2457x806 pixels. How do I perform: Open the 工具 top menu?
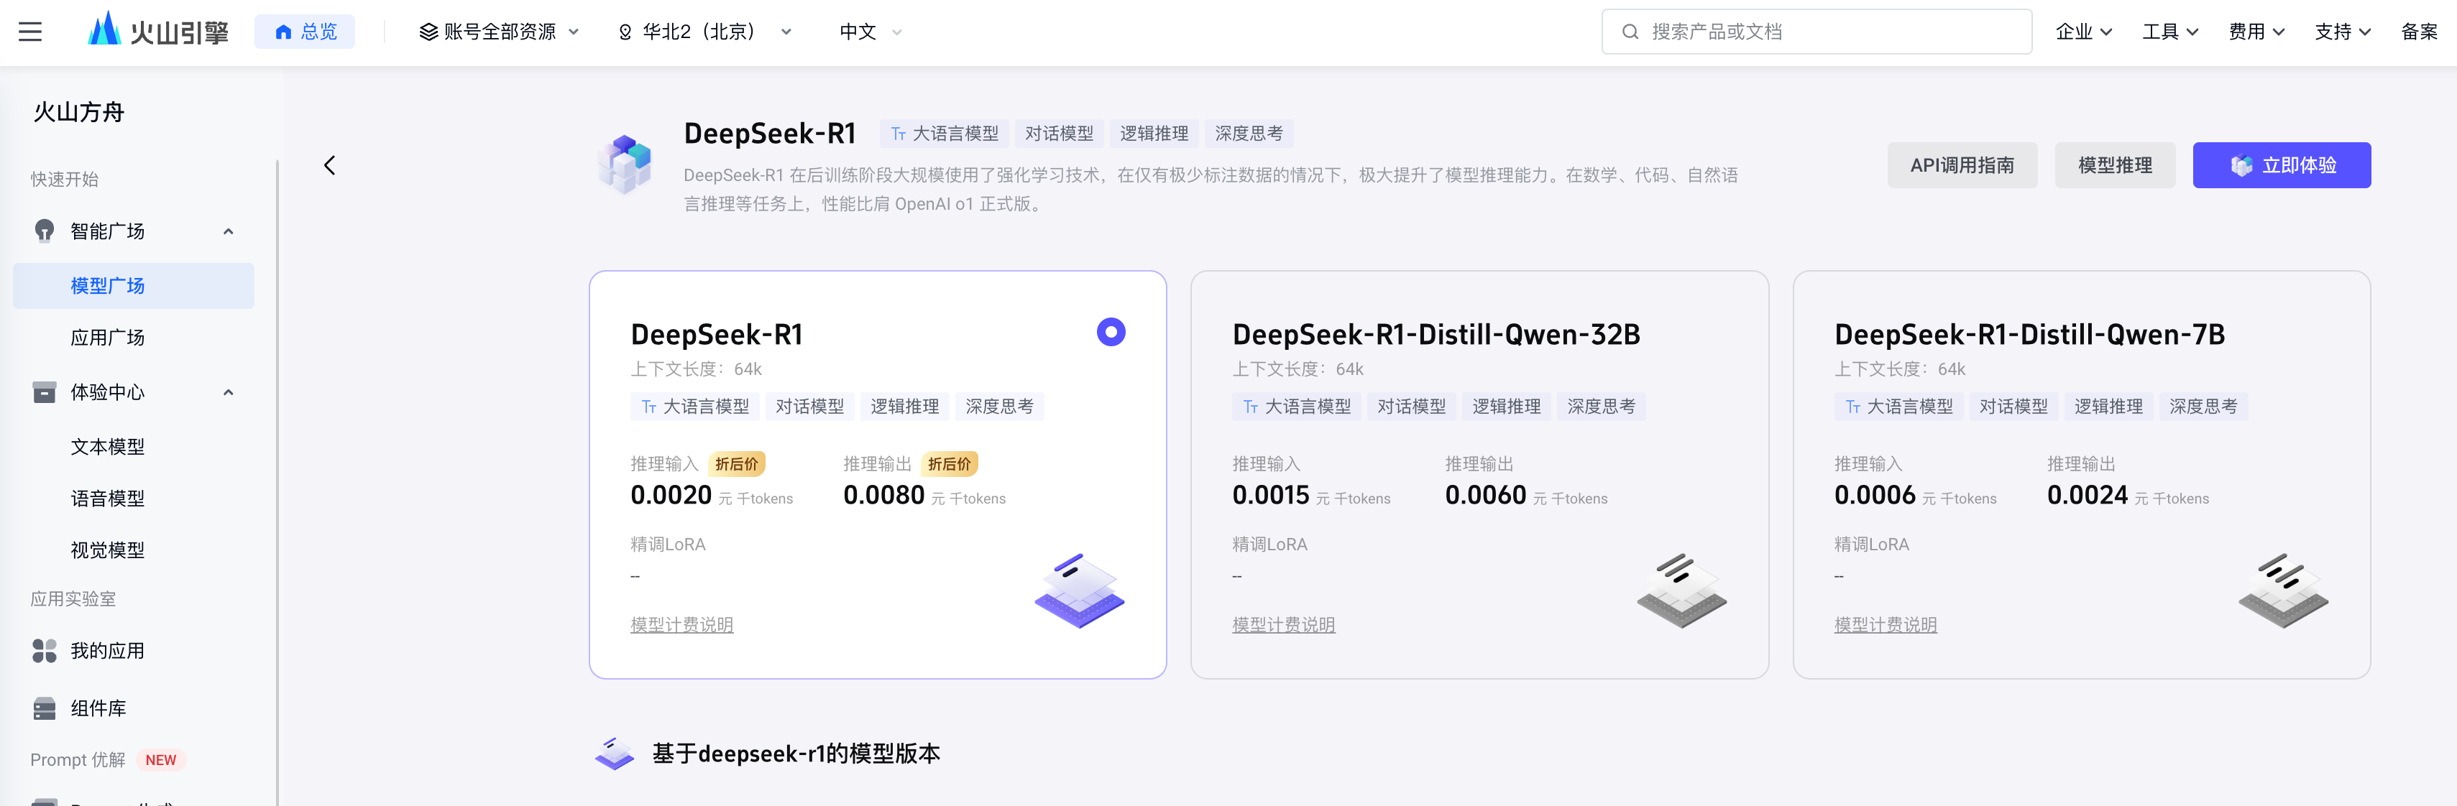tap(2170, 32)
